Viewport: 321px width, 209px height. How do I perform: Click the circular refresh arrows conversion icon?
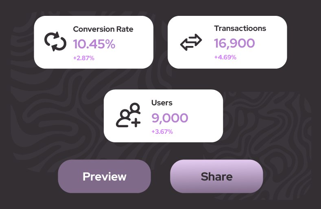pyautogui.click(x=55, y=42)
